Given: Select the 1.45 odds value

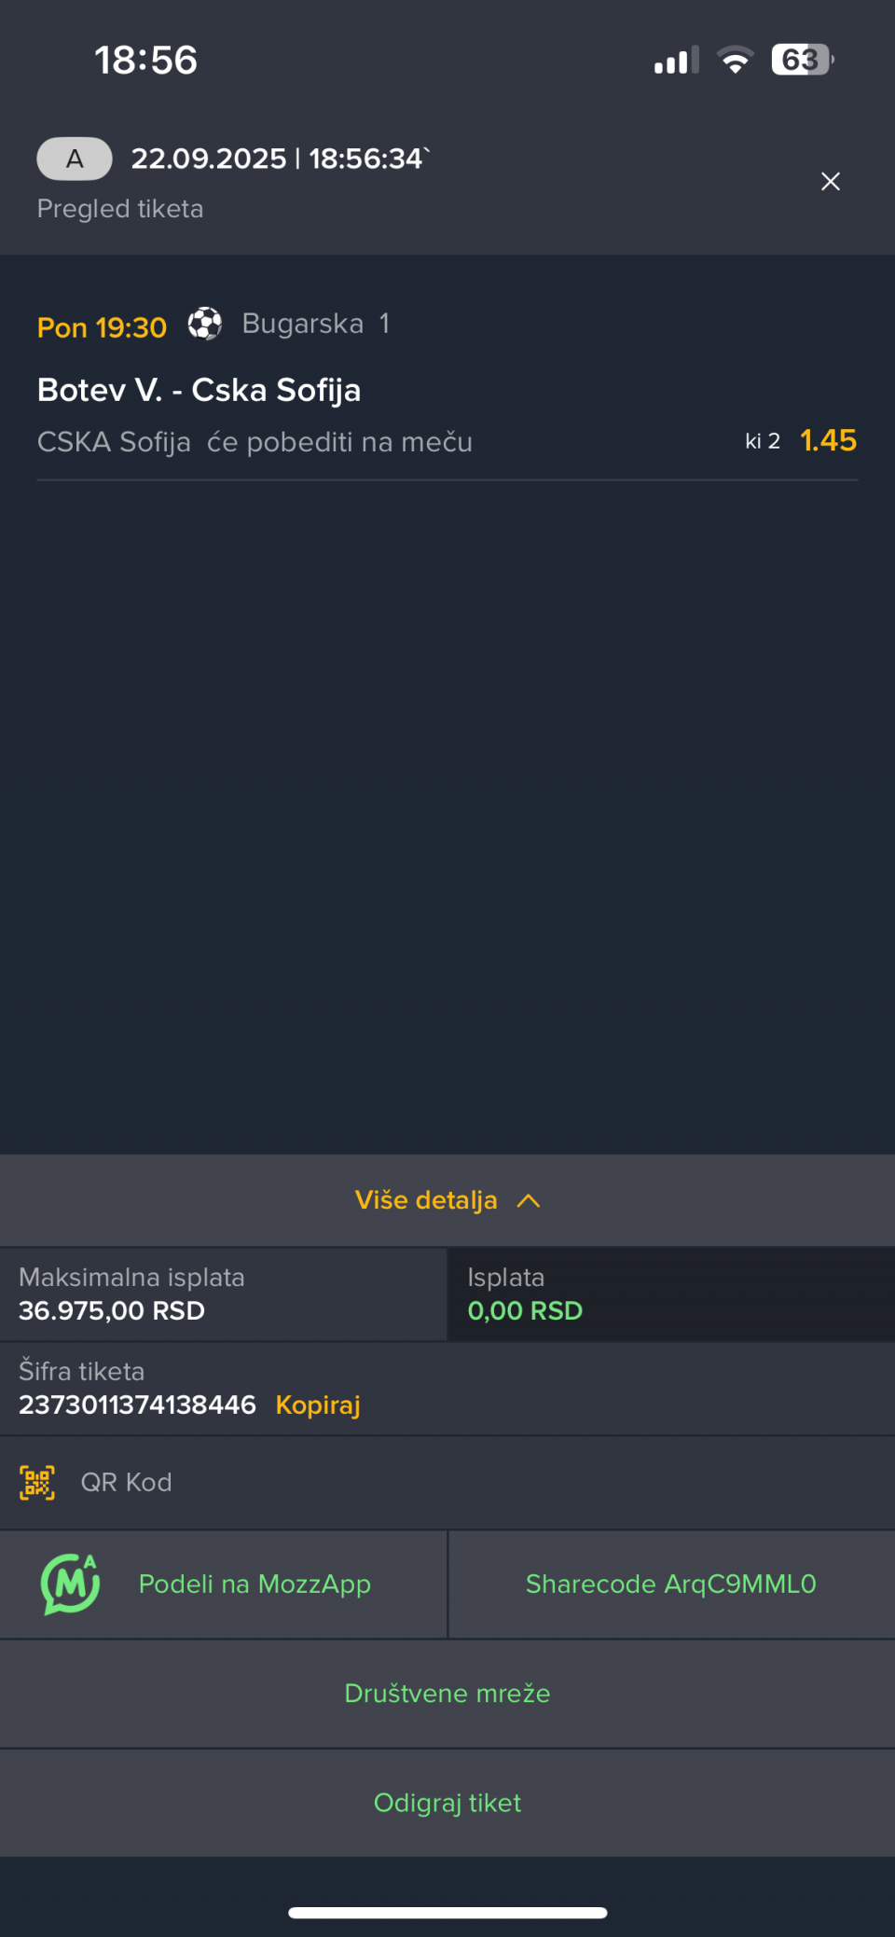Looking at the screenshot, I should pos(828,440).
